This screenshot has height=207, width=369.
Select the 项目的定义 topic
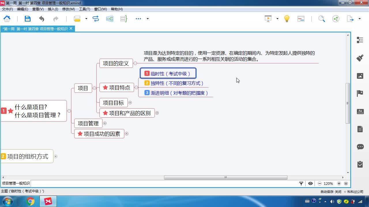(116, 63)
